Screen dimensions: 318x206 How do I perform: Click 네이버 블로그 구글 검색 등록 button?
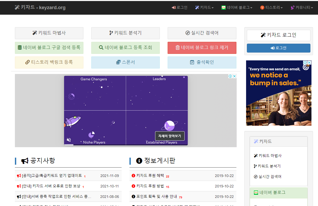(49, 48)
